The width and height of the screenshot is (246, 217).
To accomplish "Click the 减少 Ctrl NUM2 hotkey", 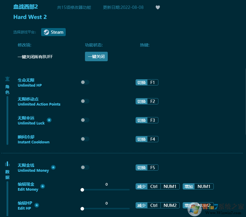I will coord(157,205).
